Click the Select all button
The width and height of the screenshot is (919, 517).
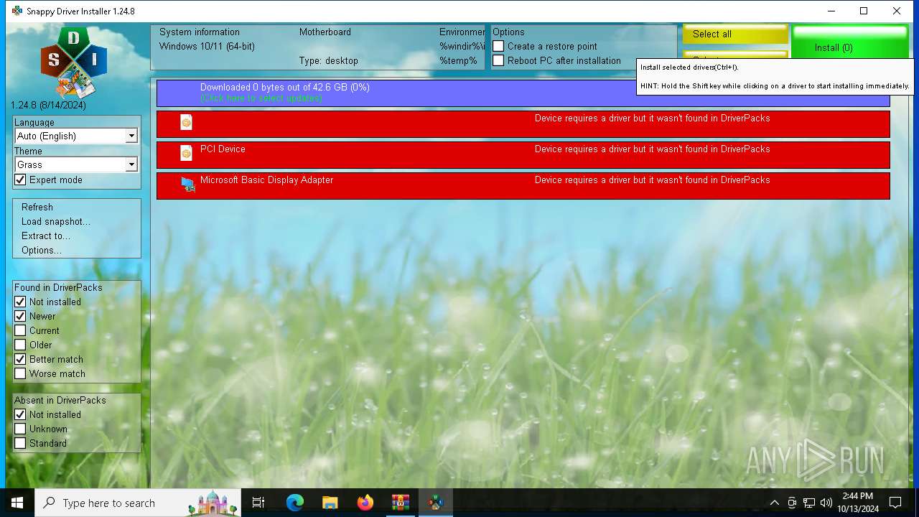pyautogui.click(x=735, y=34)
